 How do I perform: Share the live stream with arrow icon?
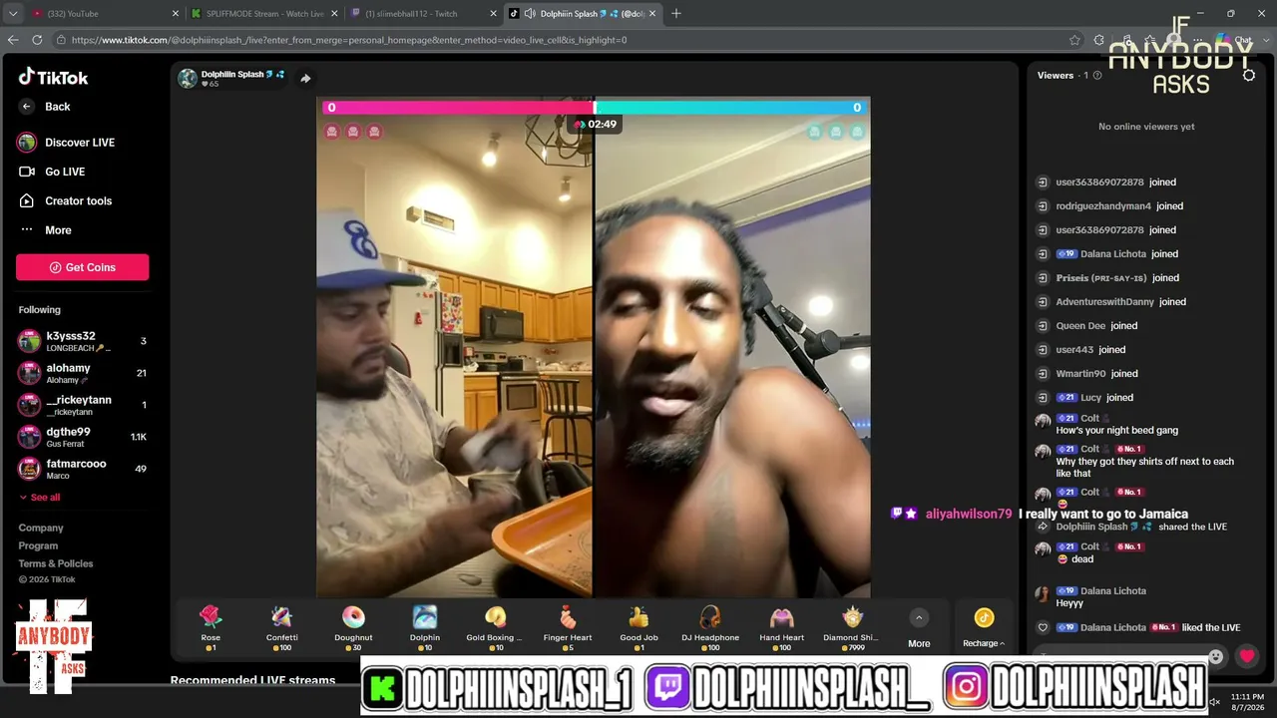[x=305, y=78]
